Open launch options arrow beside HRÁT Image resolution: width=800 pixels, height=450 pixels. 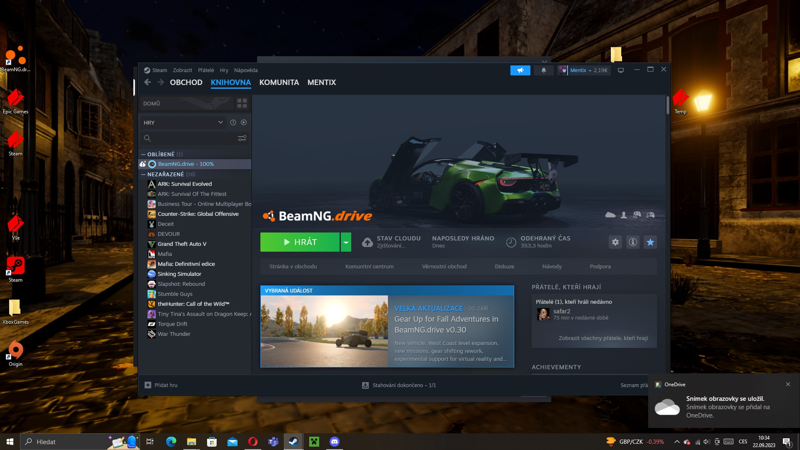coord(346,242)
